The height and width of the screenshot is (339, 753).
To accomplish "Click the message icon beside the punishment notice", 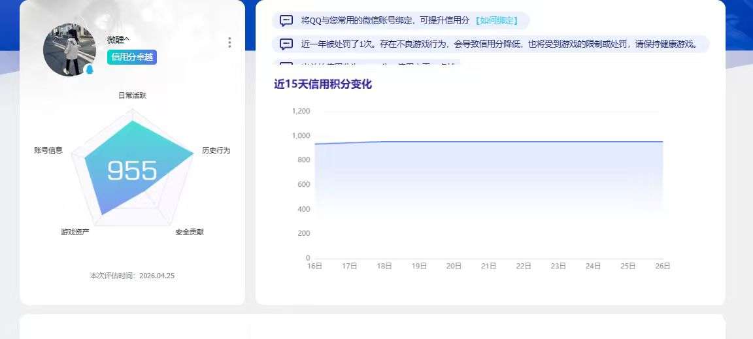I will pos(286,44).
